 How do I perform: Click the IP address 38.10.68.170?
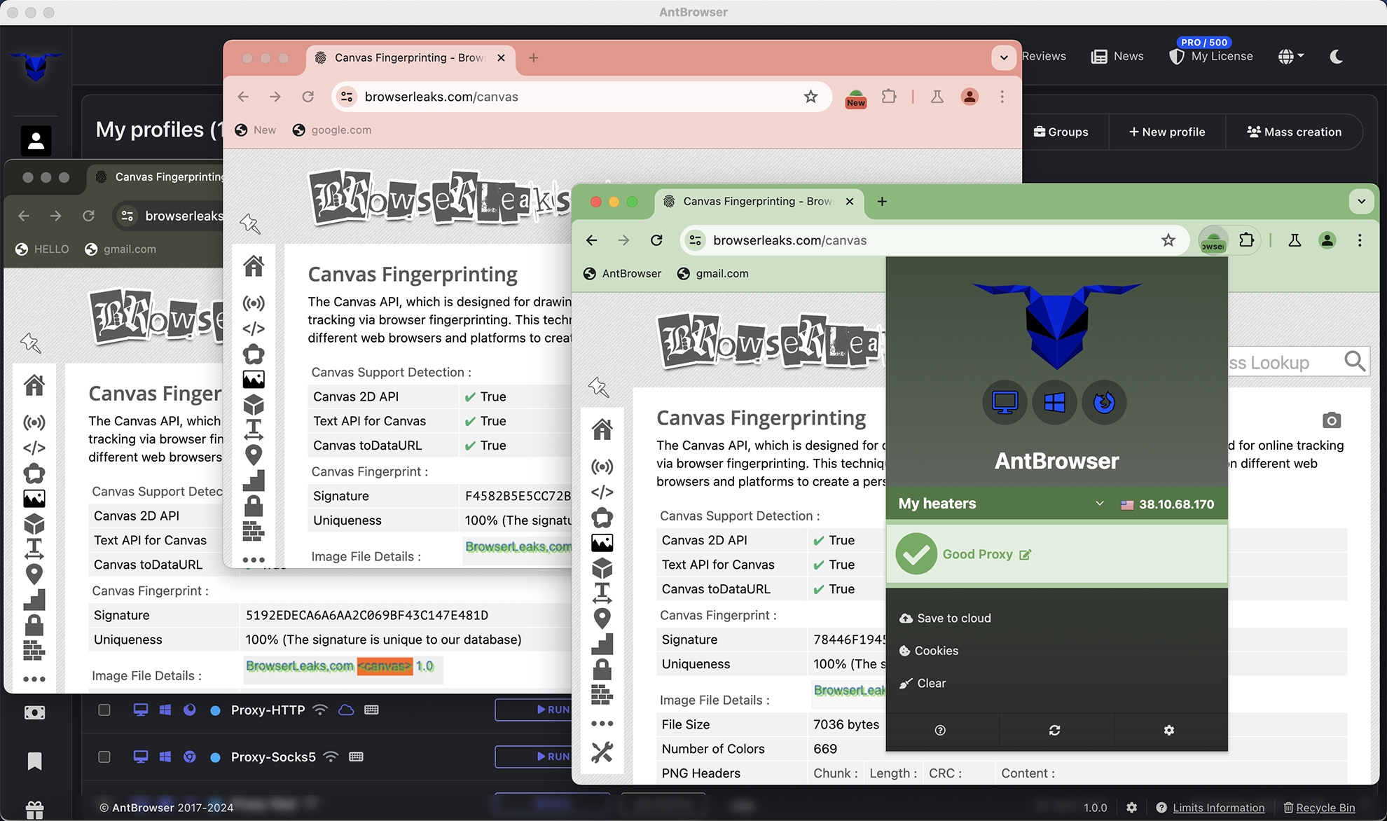click(1176, 504)
